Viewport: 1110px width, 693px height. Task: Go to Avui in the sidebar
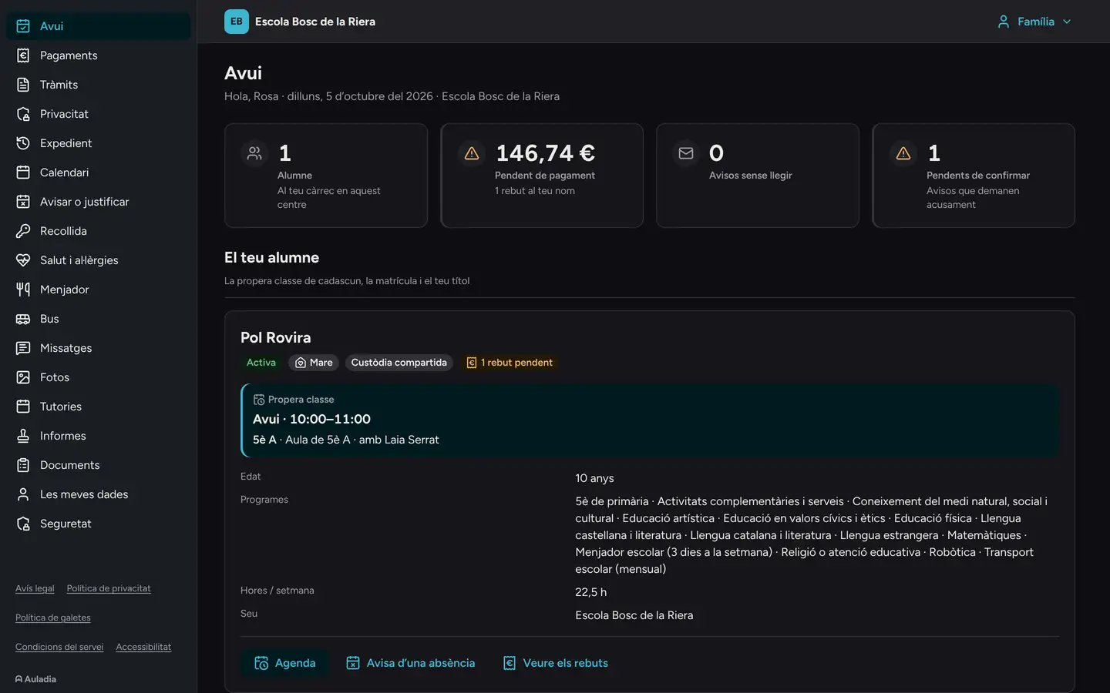point(99,26)
